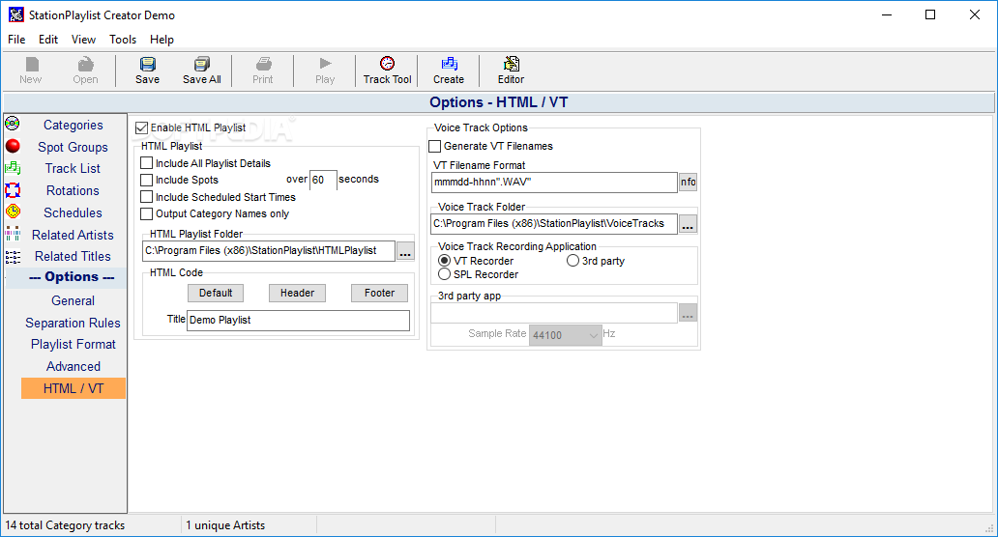Uncheck Enable HTML Playlist

coord(141,127)
